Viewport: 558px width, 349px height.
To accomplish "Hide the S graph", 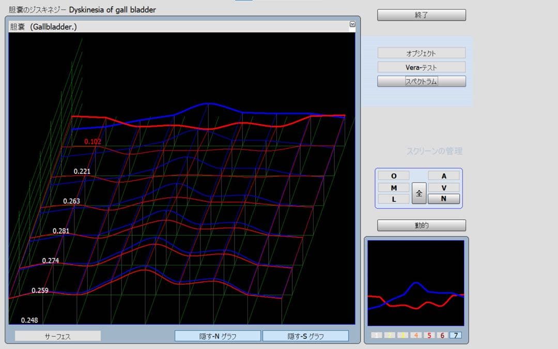I will pyautogui.click(x=305, y=336).
